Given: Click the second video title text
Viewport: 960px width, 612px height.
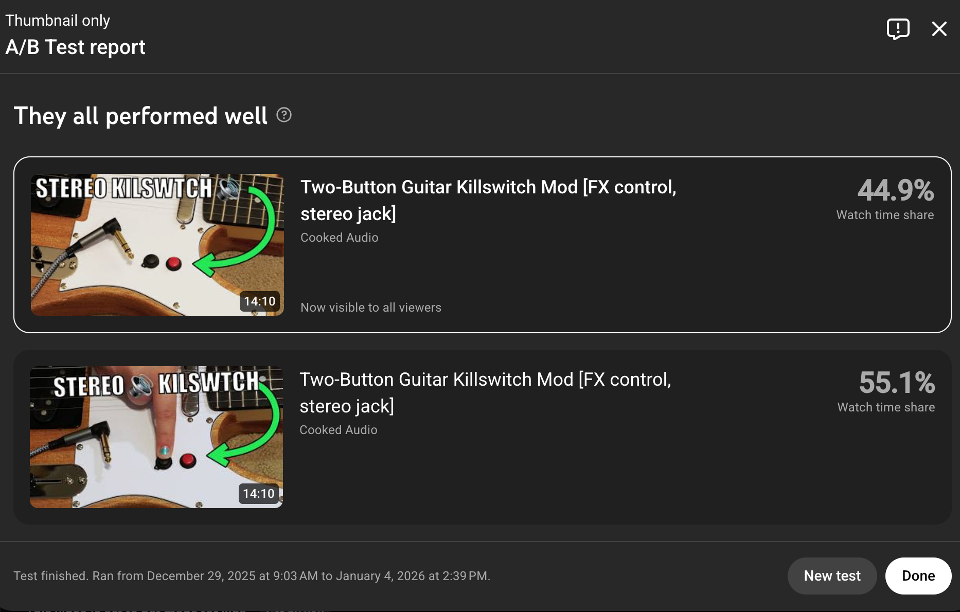Looking at the screenshot, I should [x=485, y=393].
